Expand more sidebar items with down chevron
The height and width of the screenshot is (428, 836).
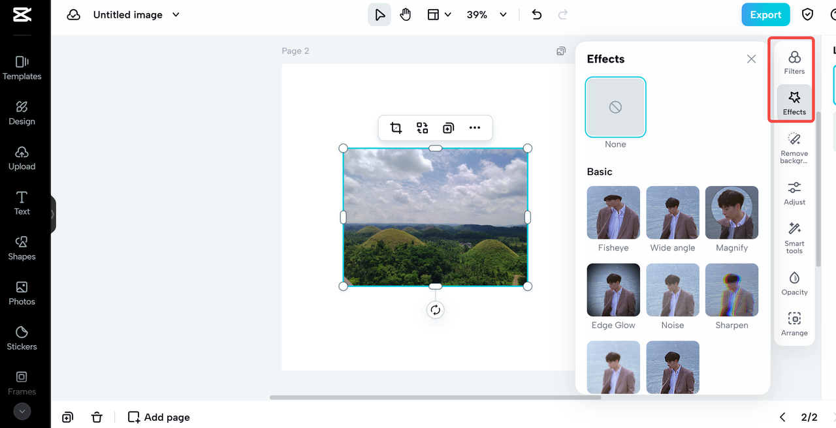tap(22, 411)
